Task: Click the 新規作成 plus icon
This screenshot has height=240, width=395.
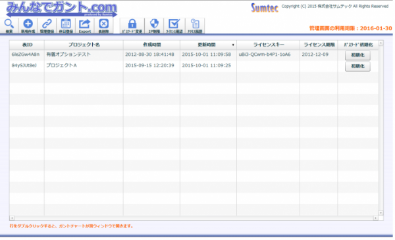Action: pos(28,26)
